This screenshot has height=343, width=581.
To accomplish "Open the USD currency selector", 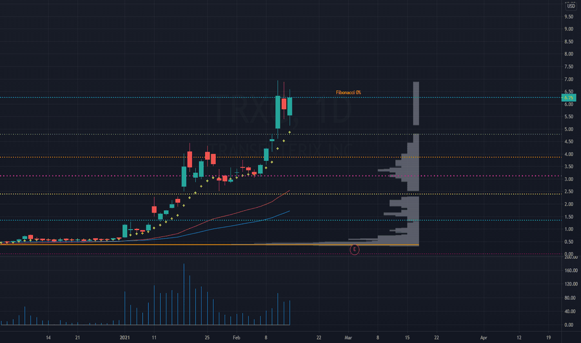I will (x=571, y=6).
